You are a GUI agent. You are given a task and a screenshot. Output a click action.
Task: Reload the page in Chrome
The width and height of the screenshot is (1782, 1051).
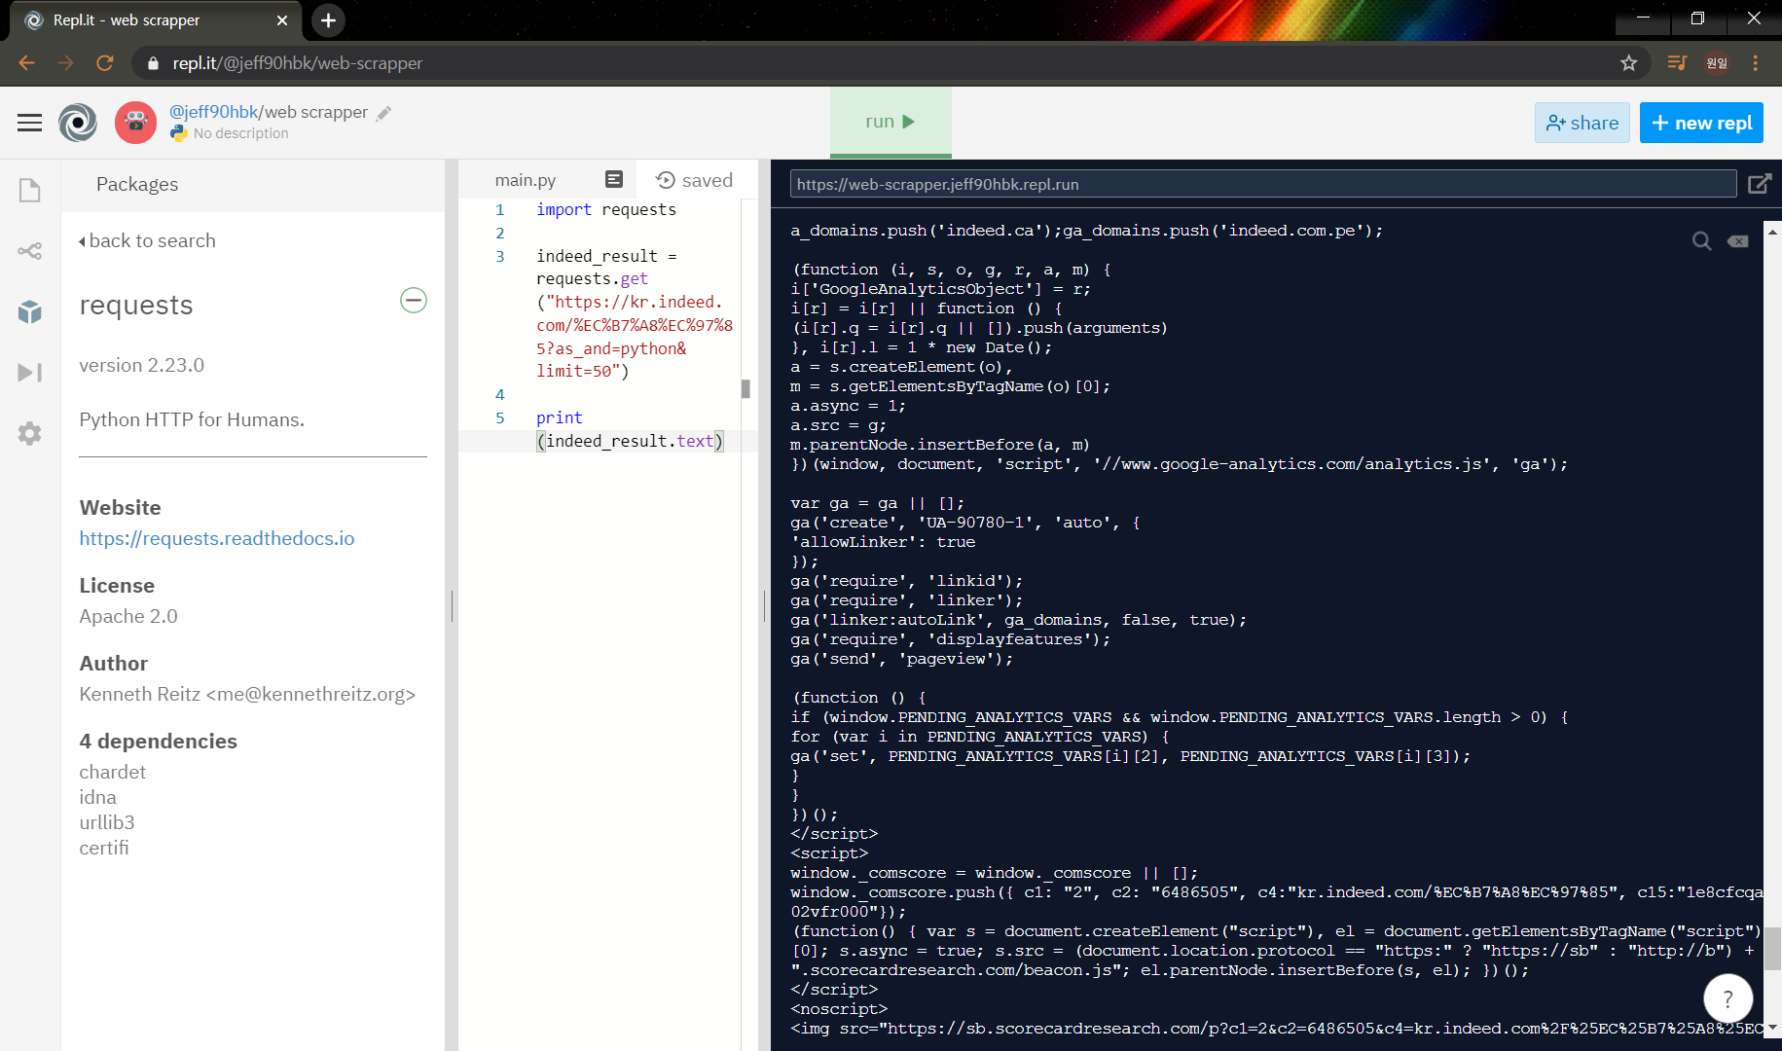click(105, 63)
